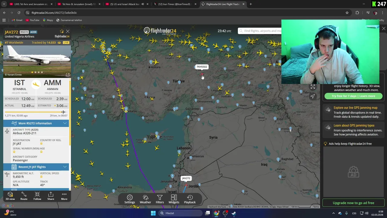Click the Antalya airport pin marker
Screen dimensions: 387x218
[x=126, y=109]
